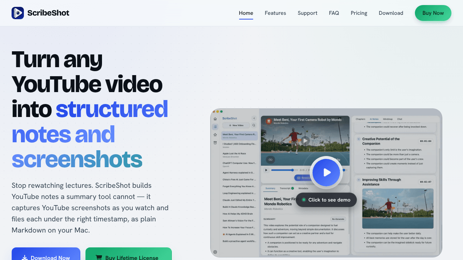
Task: Navigate to the FAQ section
Action: (334, 13)
